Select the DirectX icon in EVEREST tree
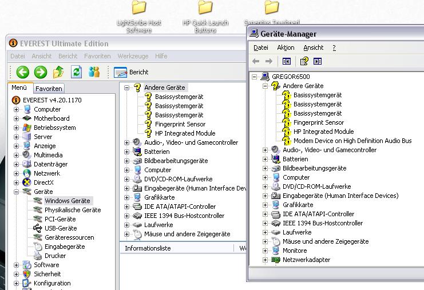 click(27, 182)
